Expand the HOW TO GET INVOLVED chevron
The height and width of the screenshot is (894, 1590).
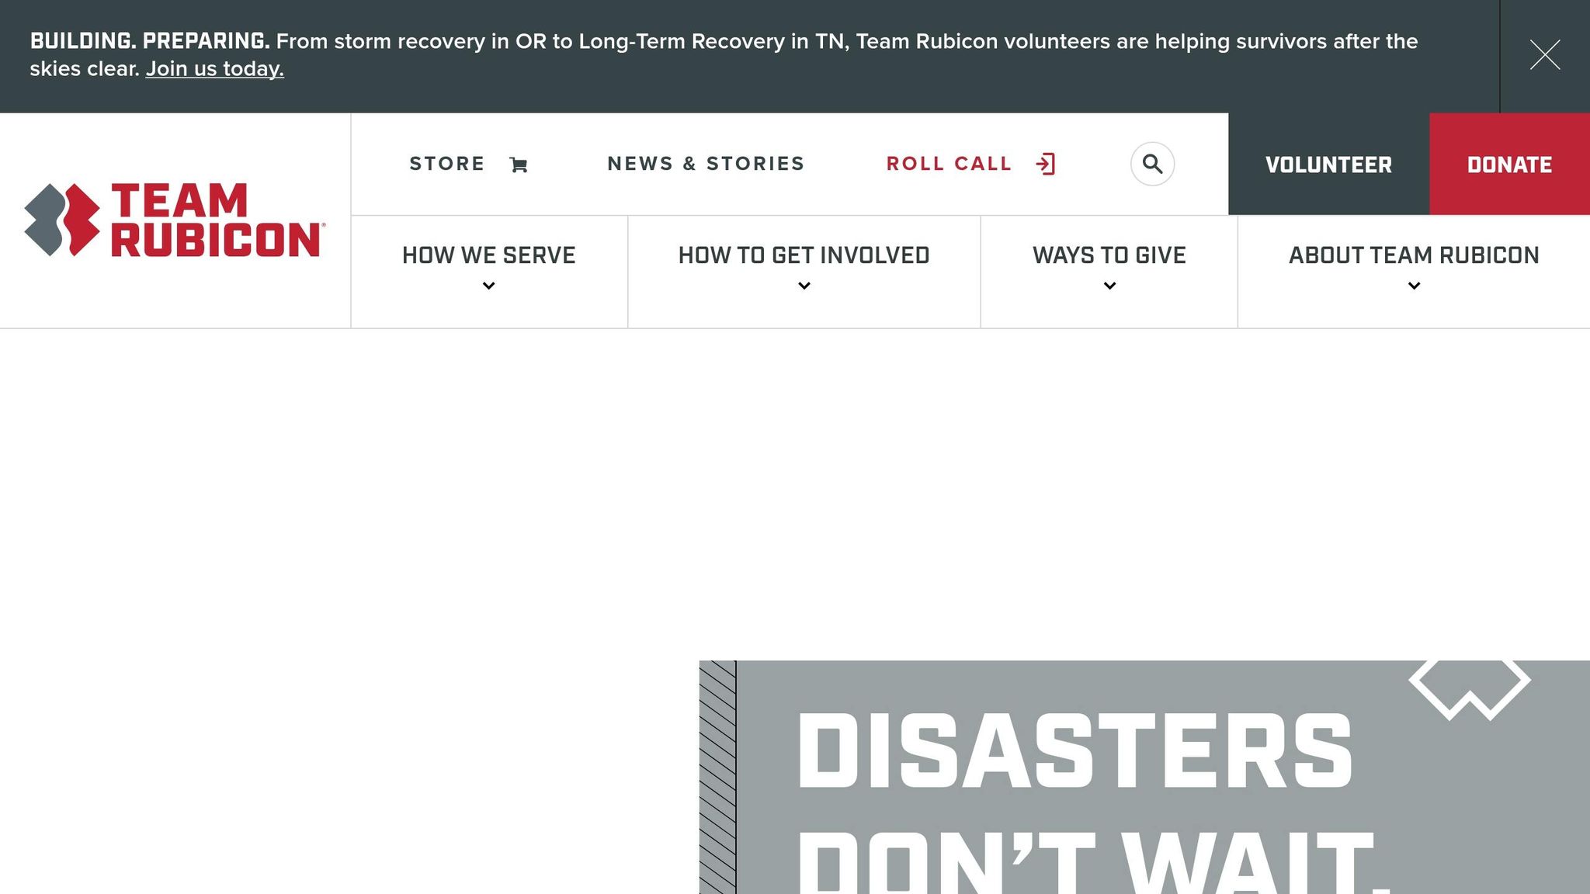tap(804, 286)
